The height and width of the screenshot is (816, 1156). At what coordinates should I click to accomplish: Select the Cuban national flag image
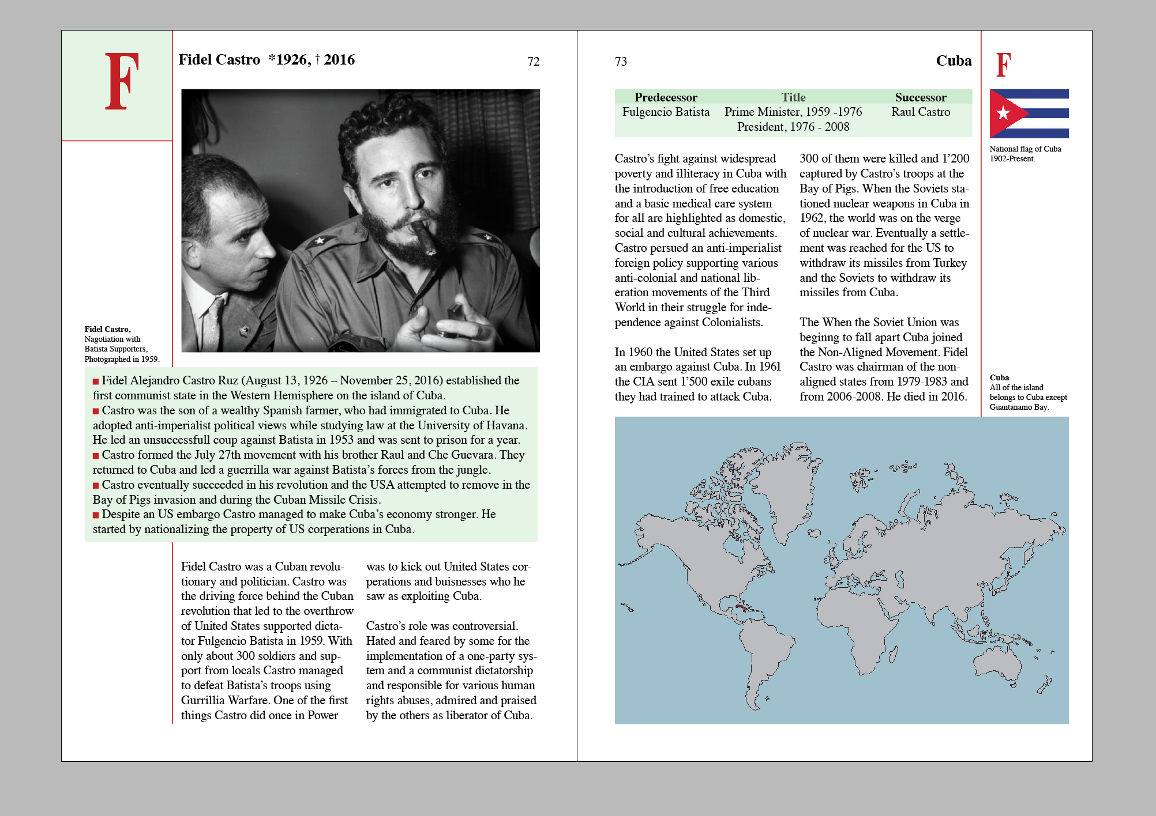[x=1029, y=114]
